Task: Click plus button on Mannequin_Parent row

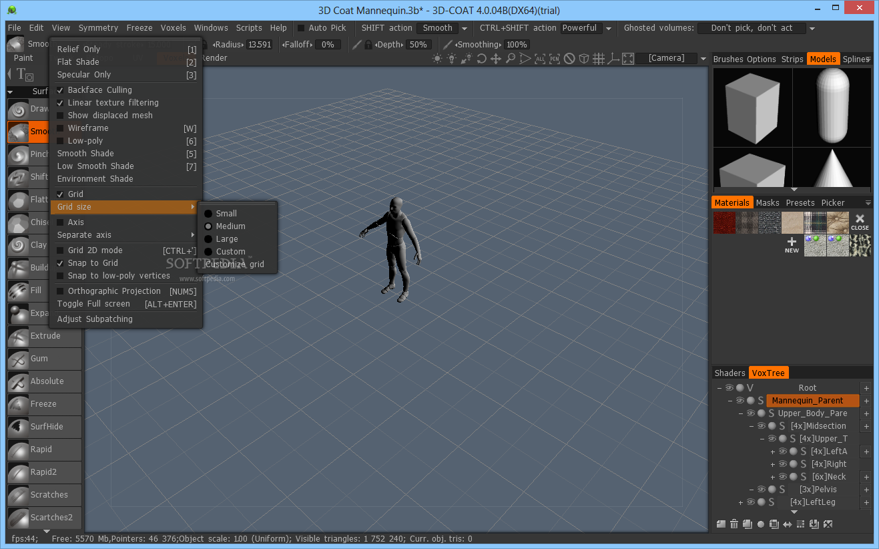Action: [866, 401]
